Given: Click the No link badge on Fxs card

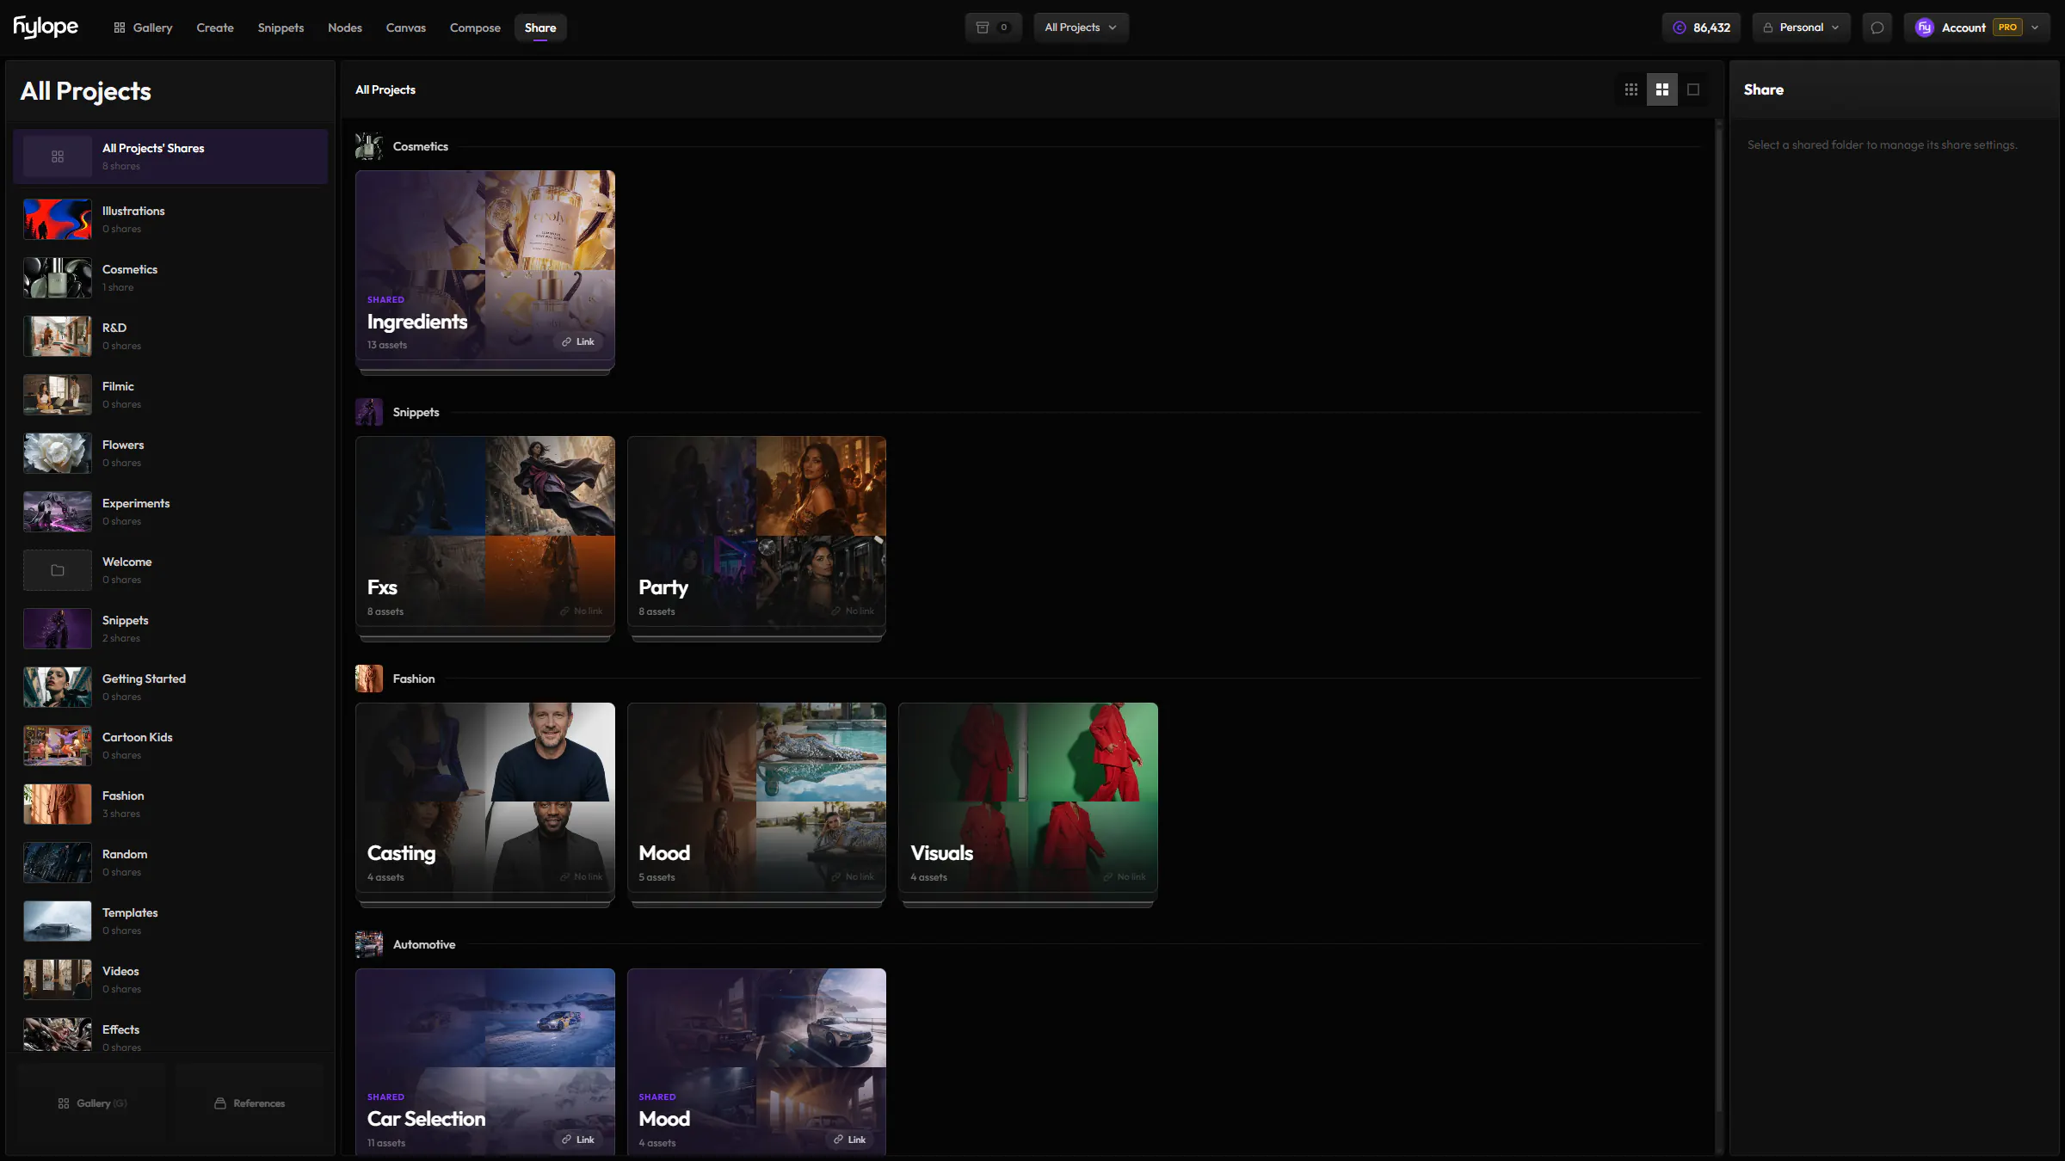Looking at the screenshot, I should point(581,611).
